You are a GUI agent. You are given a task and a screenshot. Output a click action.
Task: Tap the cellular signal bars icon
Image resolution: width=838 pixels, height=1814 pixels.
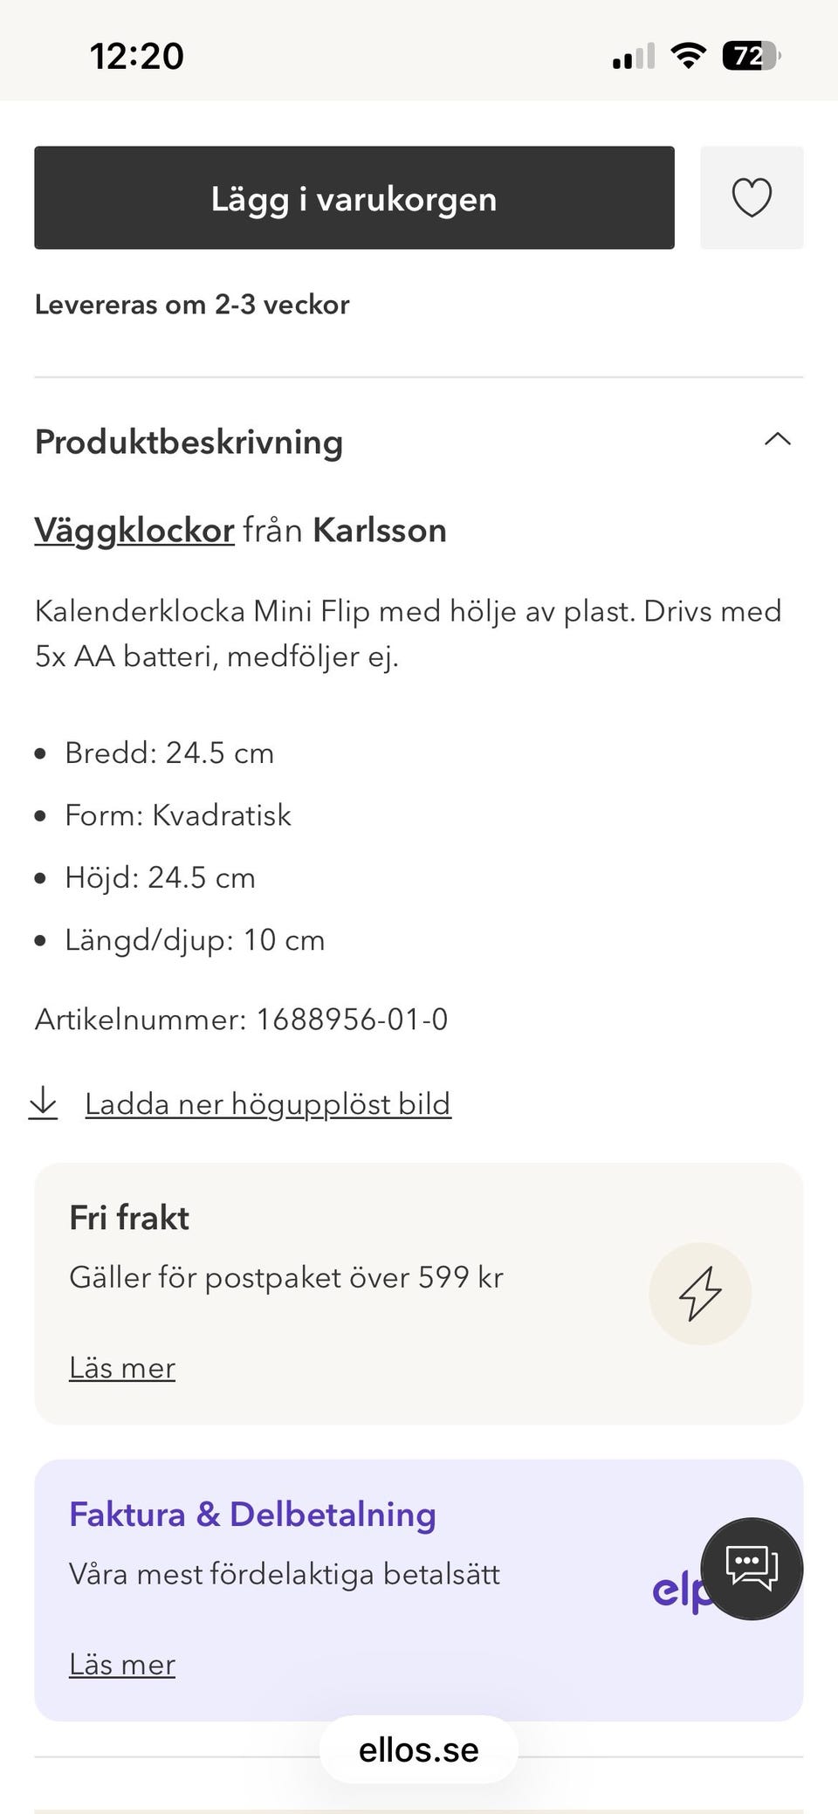point(634,57)
